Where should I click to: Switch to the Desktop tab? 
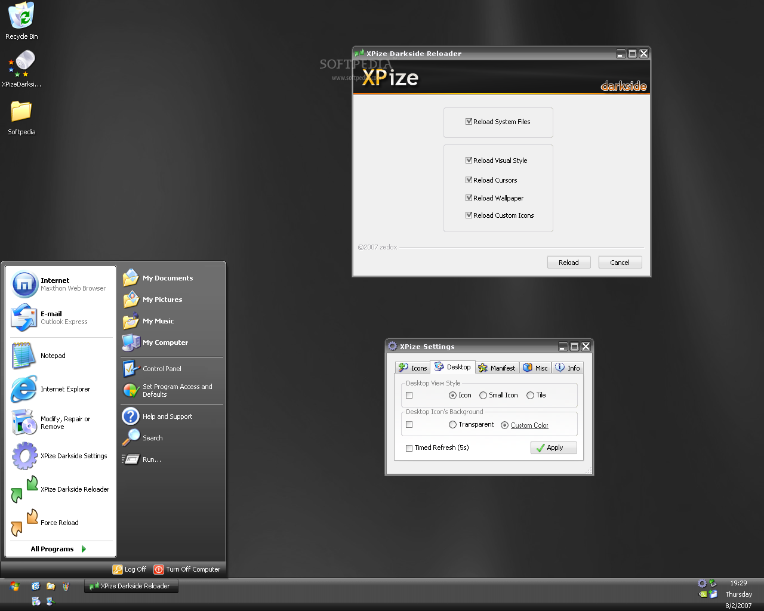pyautogui.click(x=452, y=367)
